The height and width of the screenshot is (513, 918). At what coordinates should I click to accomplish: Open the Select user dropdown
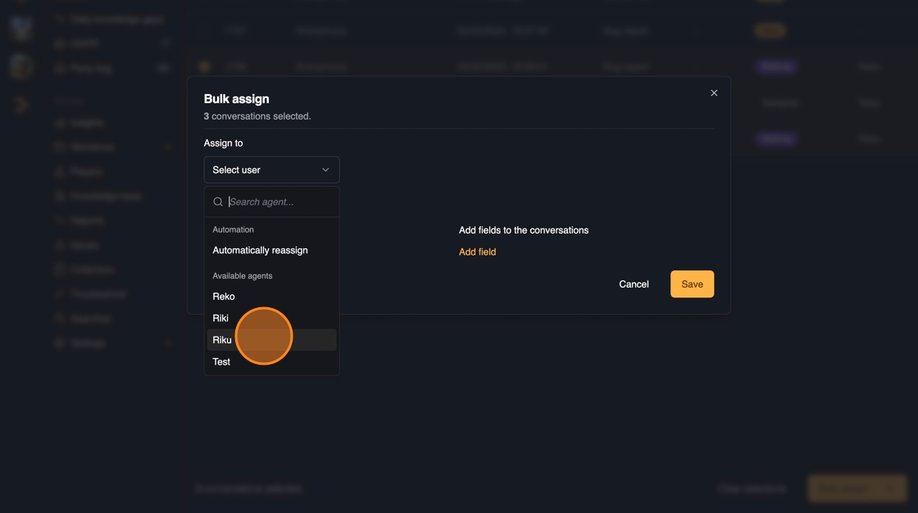point(271,170)
